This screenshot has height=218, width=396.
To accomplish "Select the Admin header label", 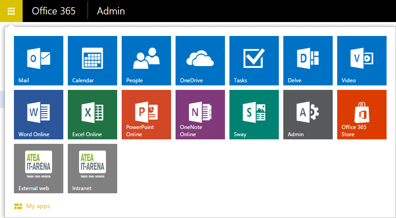I will 111,11.
